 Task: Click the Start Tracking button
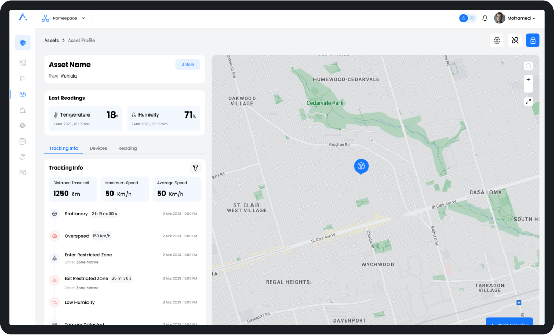[509, 321]
